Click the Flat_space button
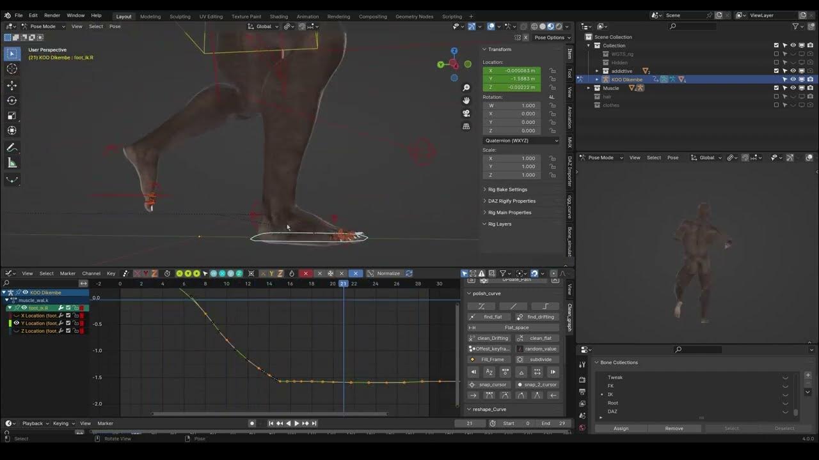819x460 pixels. coord(514,328)
